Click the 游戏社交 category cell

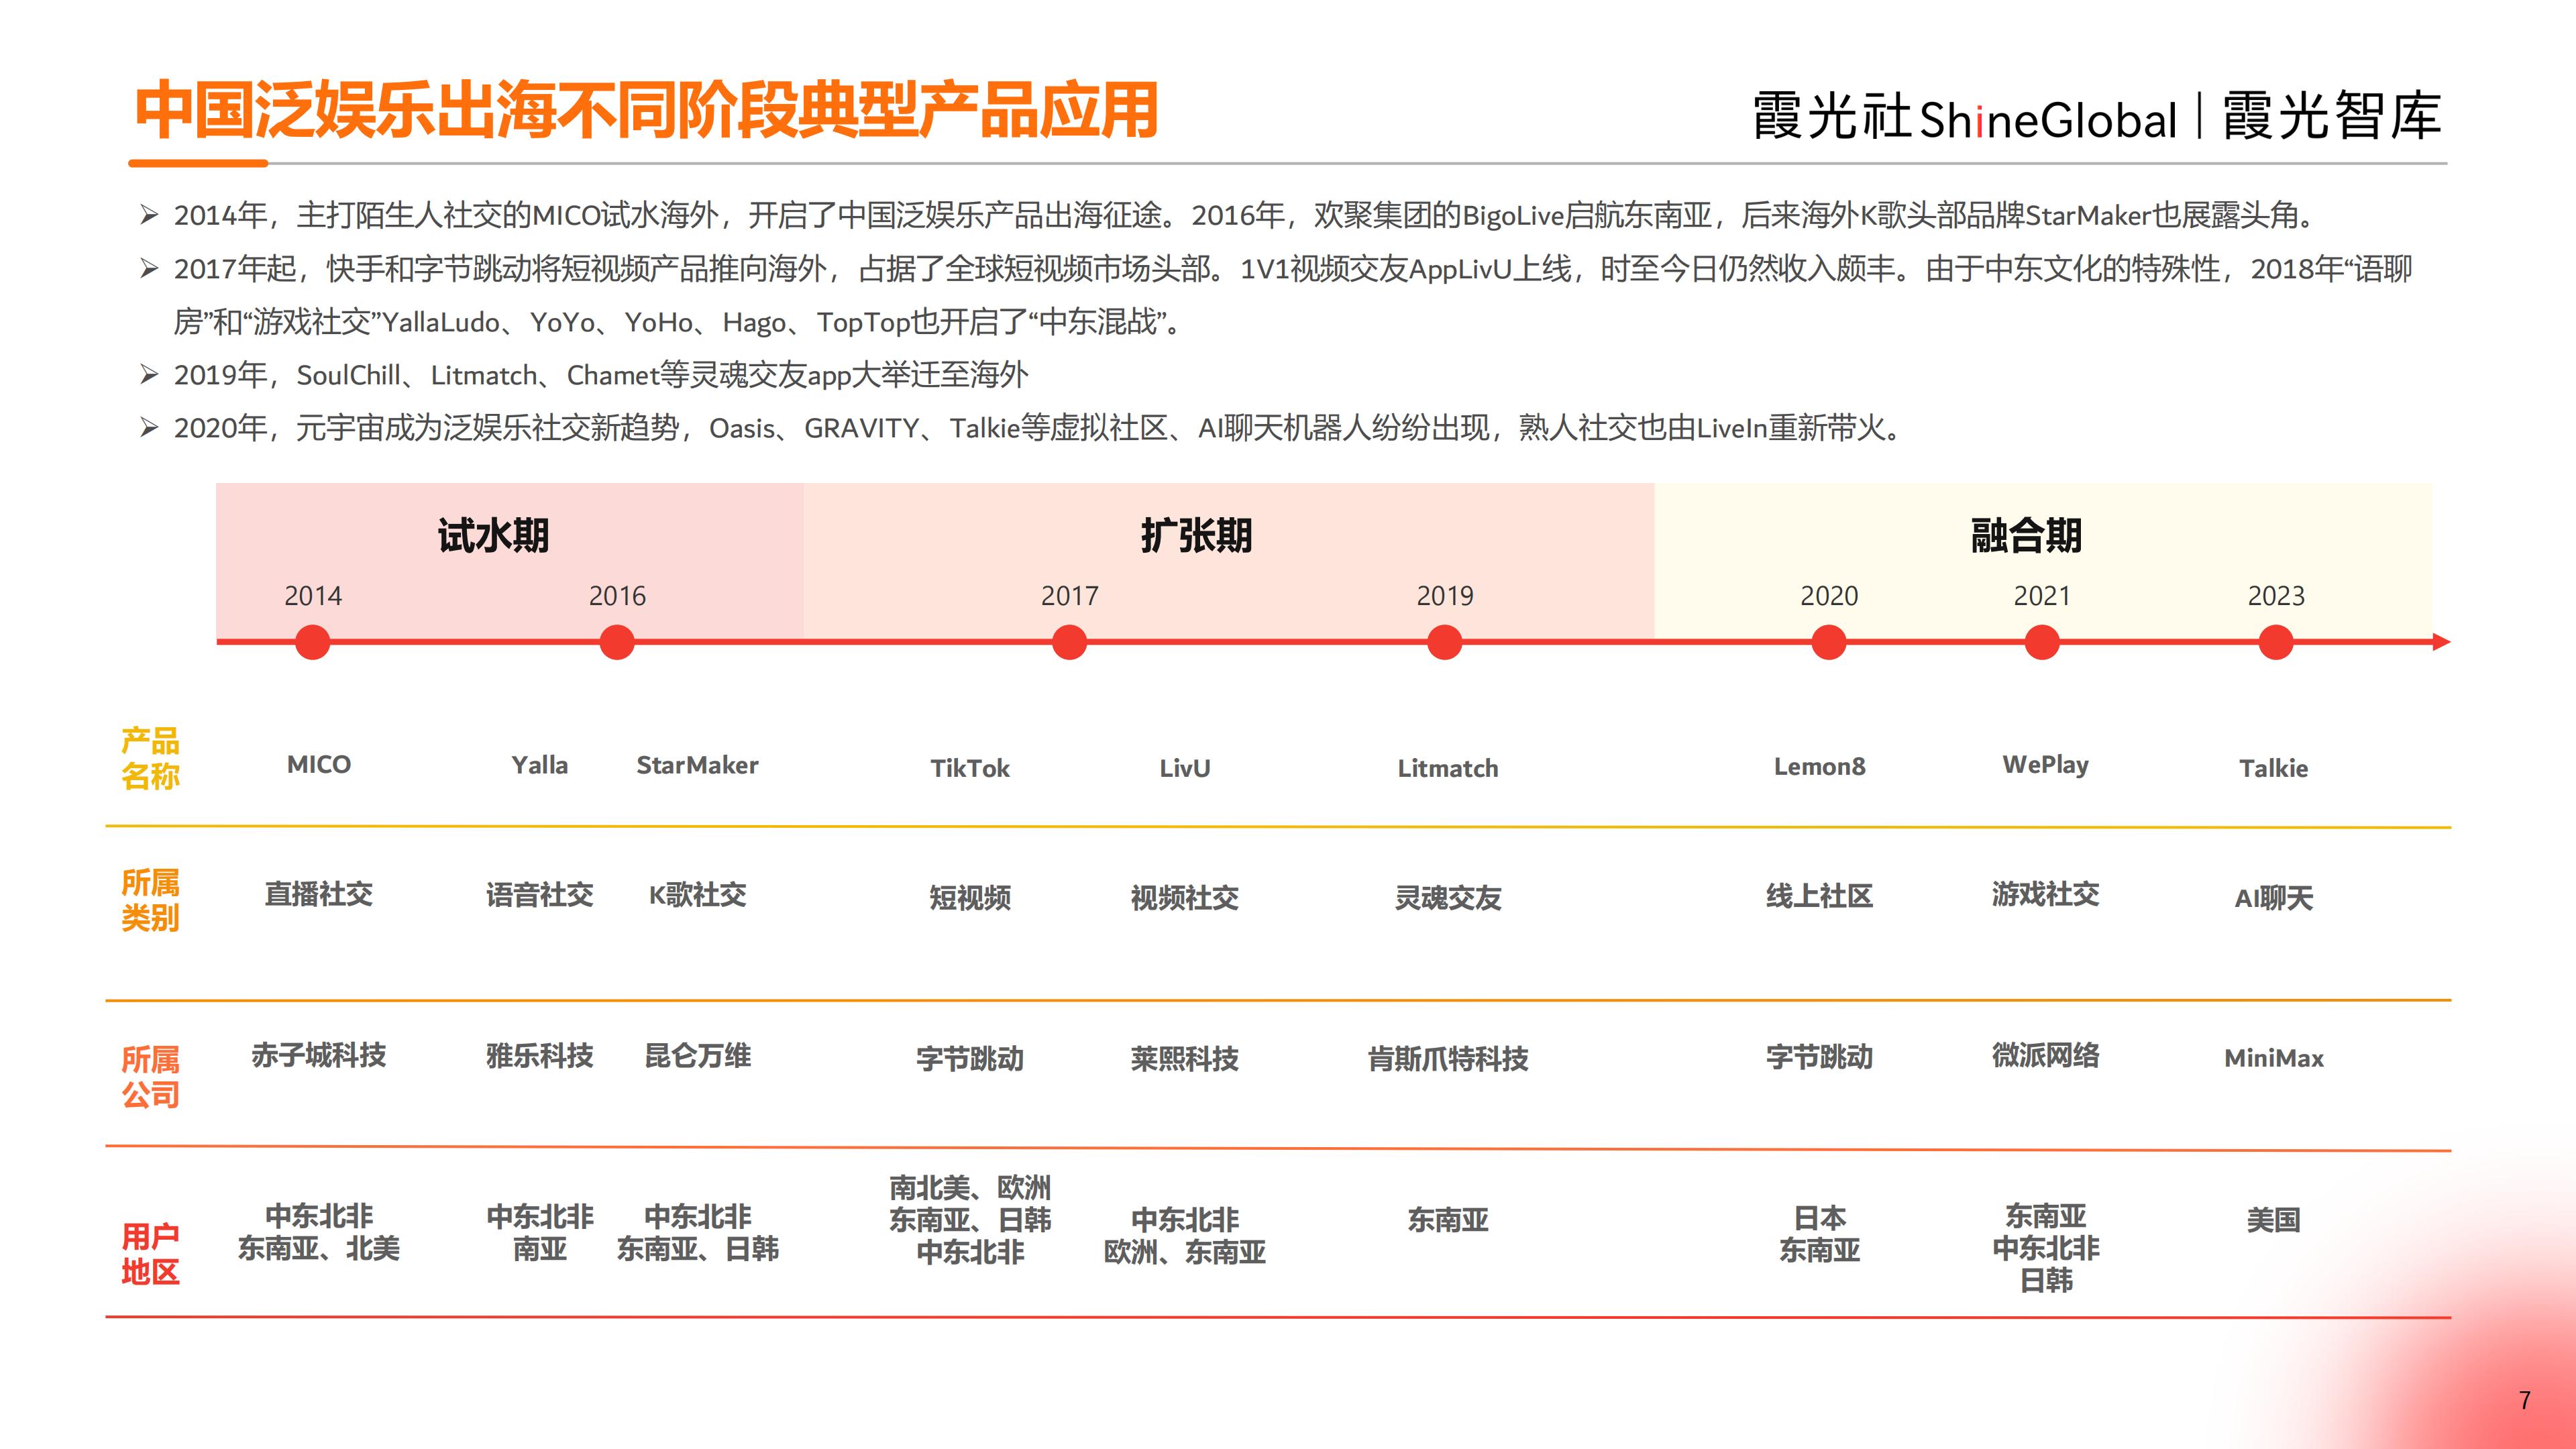2045,894
